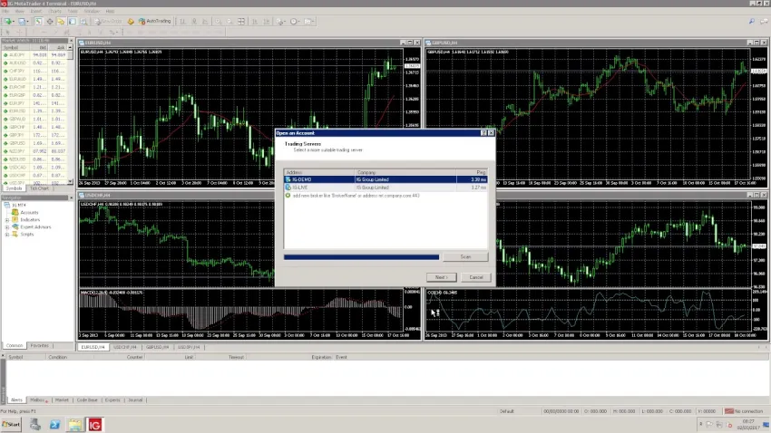The width and height of the screenshot is (771, 433).
Task: Open the Charts menu
Action: coord(54,11)
